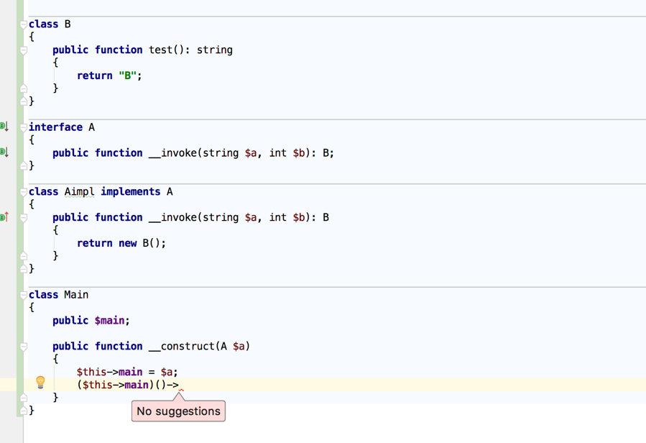Click the lightbulb quick-fix icon

[x=40, y=381]
